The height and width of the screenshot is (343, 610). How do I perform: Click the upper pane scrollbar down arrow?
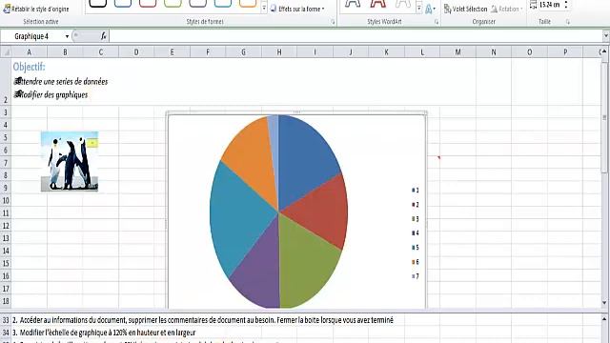(604, 303)
